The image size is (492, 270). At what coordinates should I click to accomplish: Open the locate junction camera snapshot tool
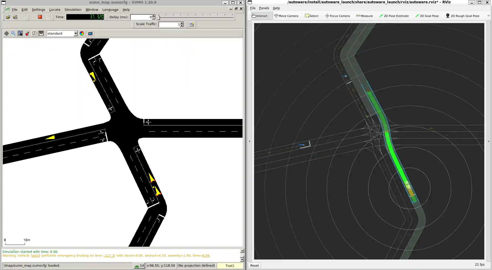coord(90,33)
